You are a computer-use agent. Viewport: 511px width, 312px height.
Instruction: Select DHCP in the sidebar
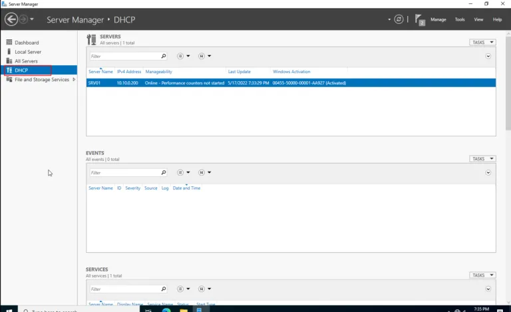coord(39,70)
